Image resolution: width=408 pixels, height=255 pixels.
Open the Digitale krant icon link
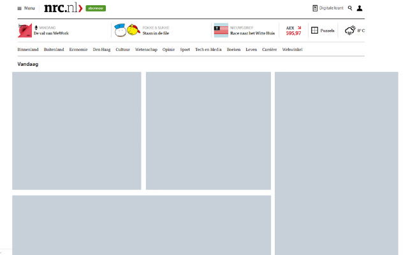pyautogui.click(x=315, y=8)
